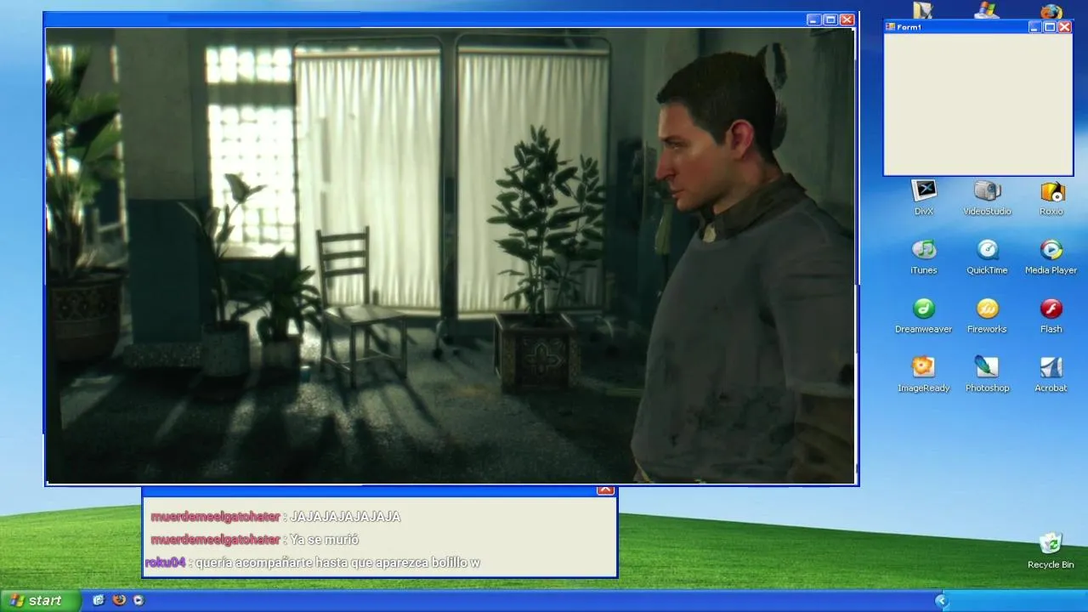Click the Form1 window title icon

pos(890,27)
